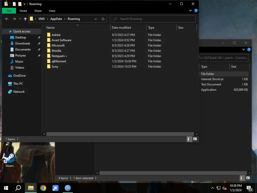Select the Mozilla folder
This screenshot has width=257, height=193.
click(x=56, y=51)
